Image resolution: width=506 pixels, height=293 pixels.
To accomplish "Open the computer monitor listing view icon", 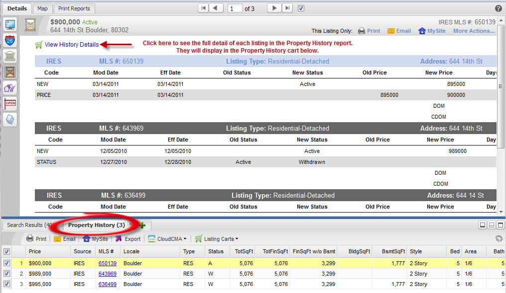I will [x=10, y=24].
